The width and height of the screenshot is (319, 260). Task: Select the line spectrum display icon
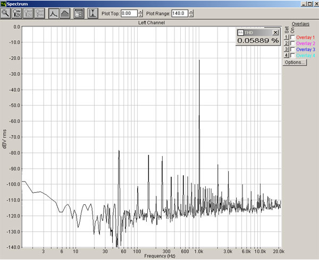point(54,13)
